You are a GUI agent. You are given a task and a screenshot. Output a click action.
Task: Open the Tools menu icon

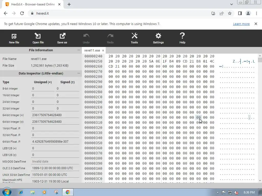[x=134, y=39]
